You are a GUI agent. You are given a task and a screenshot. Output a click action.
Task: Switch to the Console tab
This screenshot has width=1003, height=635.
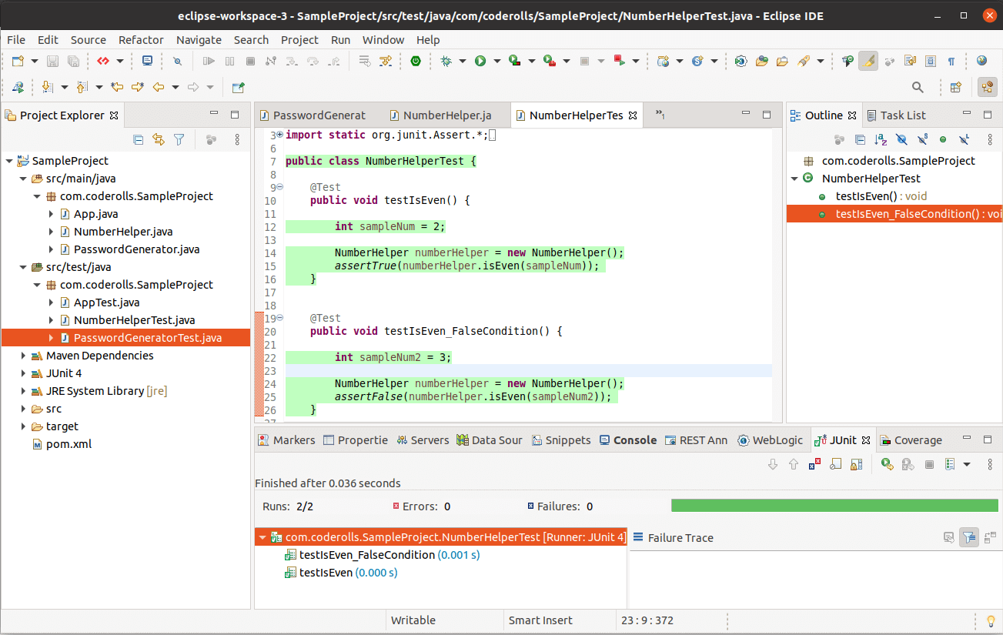[635, 439]
